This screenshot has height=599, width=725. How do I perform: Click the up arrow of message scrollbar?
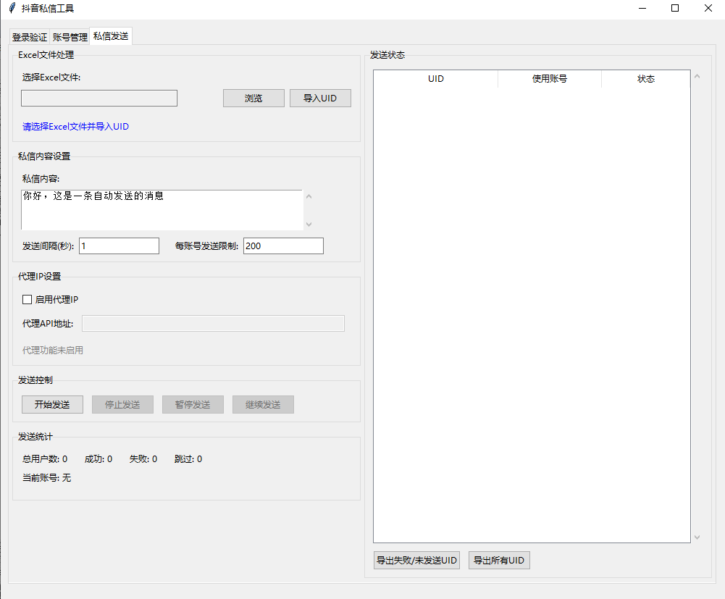(309, 195)
